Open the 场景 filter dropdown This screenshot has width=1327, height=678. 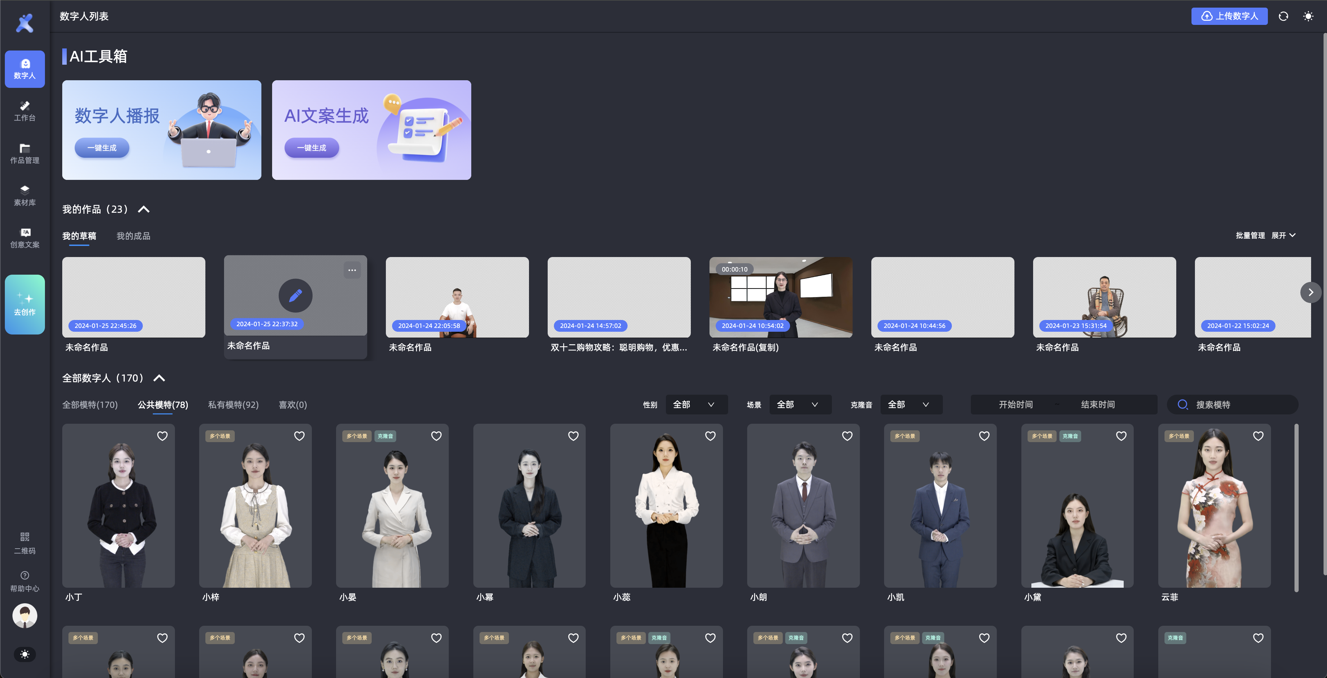800,404
